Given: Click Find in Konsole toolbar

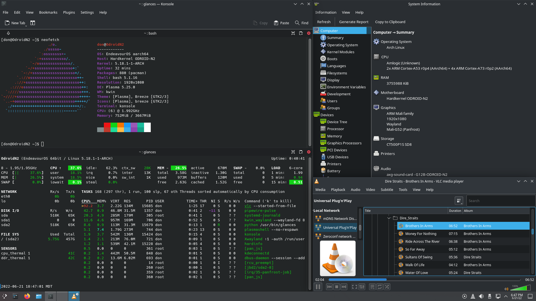Looking at the screenshot, I should (x=302, y=23).
